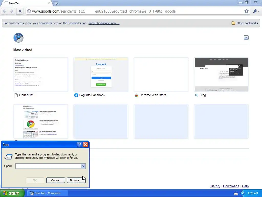Open the new tab page options dropdown
The width and height of the screenshot is (262, 197).
[x=246, y=37]
